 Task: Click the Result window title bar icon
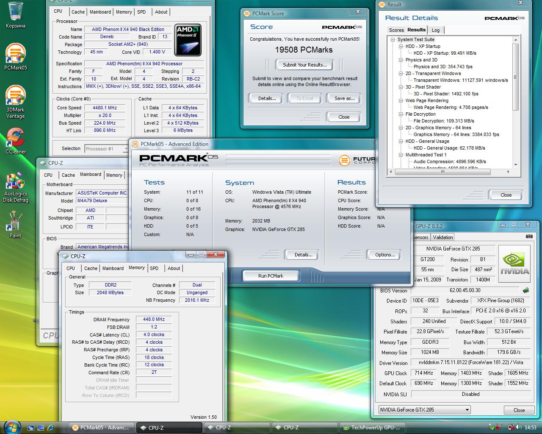383,4
